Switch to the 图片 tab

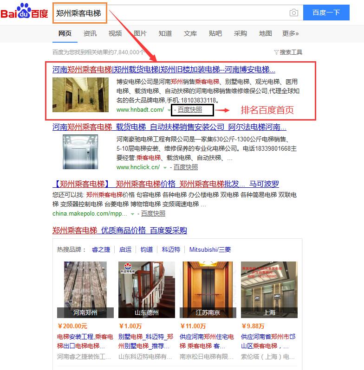140,33
